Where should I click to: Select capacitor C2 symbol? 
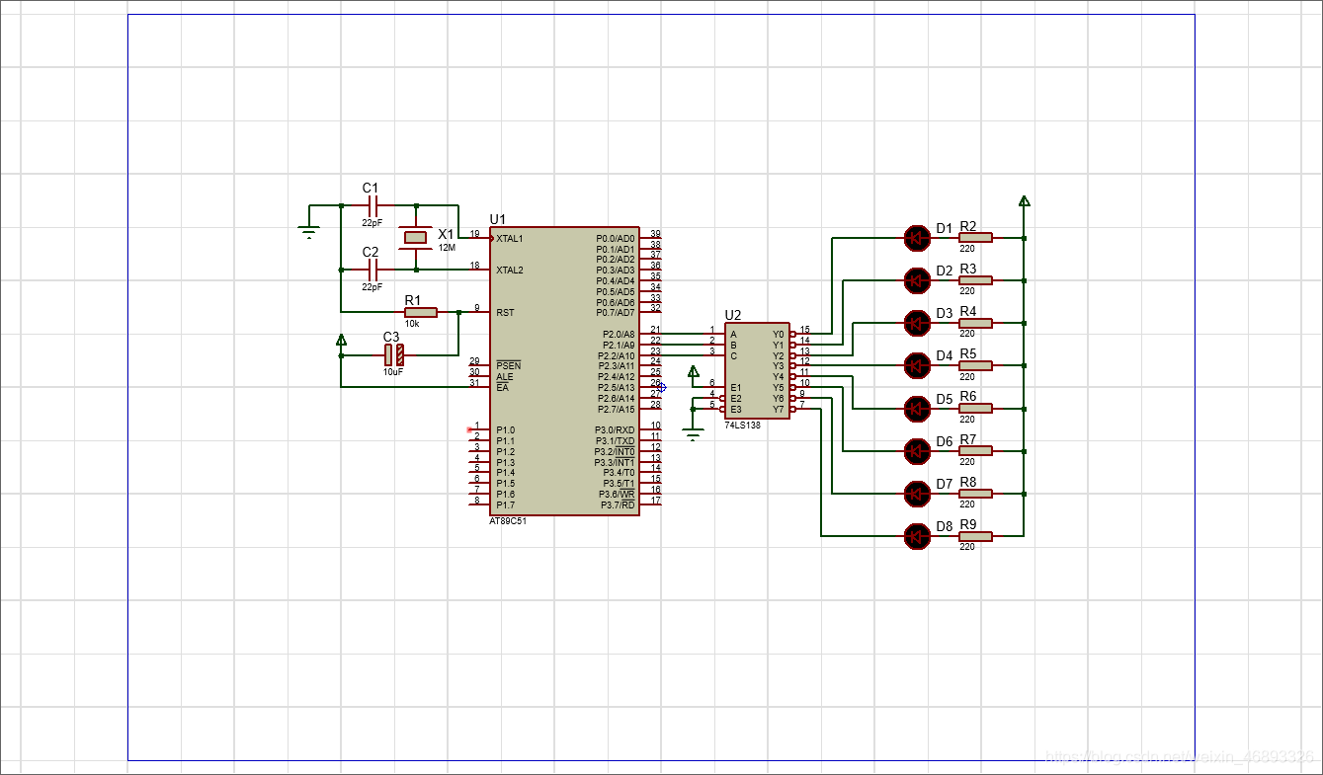[372, 270]
